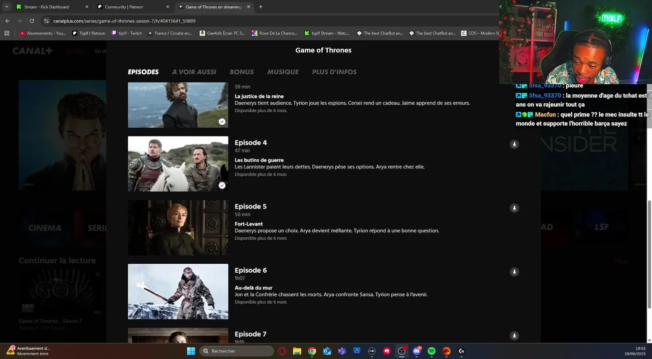The height and width of the screenshot is (359, 652).
Task: Click the browser forward arrow
Action: (19, 21)
